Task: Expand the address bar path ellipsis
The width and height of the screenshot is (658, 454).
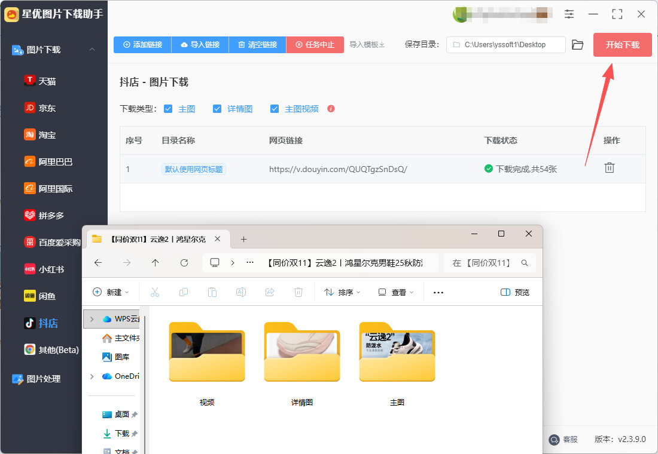Action: click(x=250, y=262)
